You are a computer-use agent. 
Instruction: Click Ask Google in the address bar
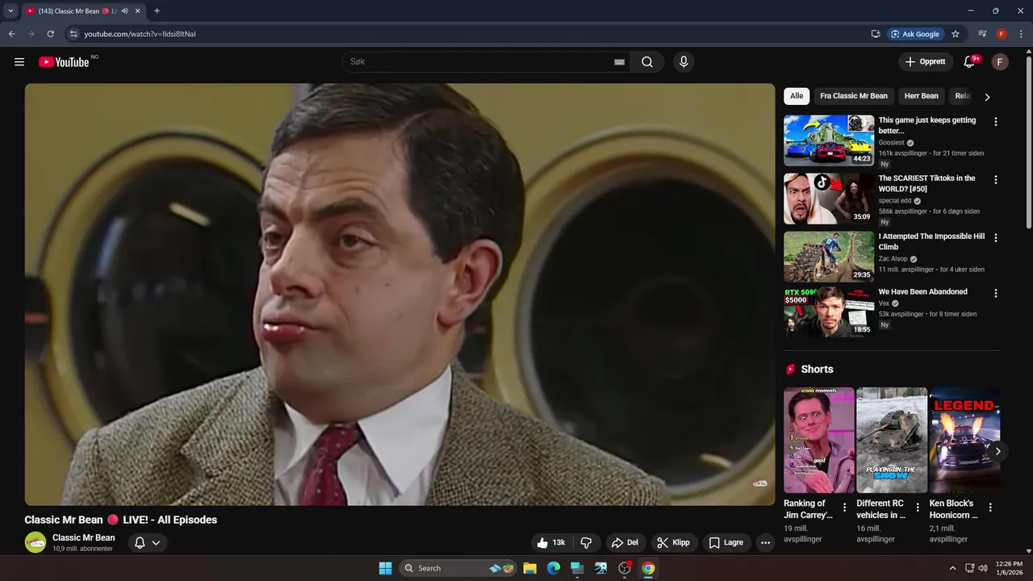click(915, 34)
